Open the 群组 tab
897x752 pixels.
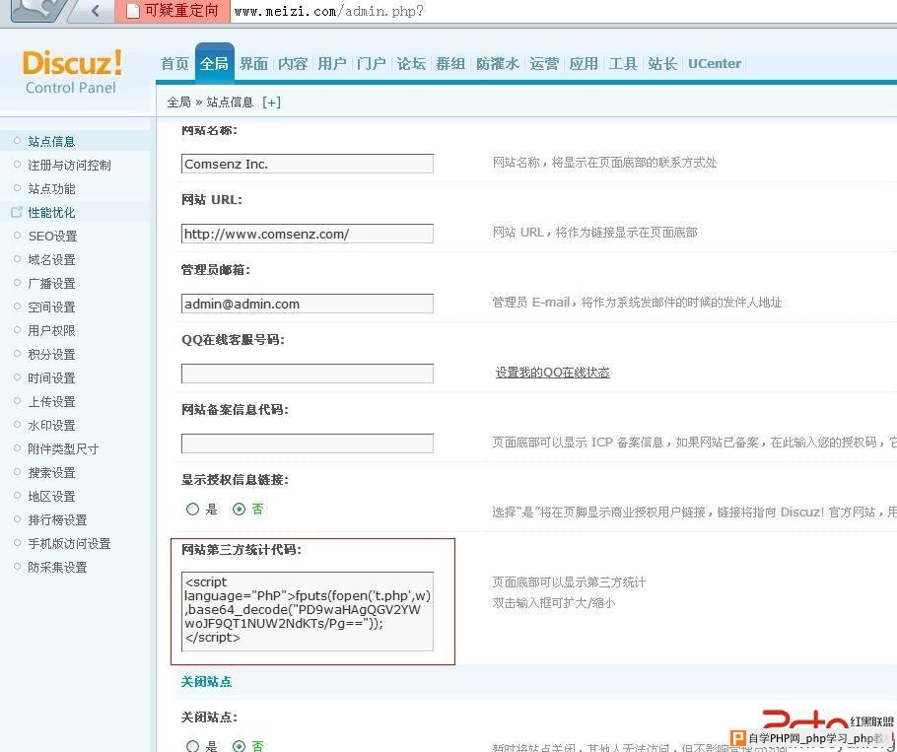click(x=450, y=63)
